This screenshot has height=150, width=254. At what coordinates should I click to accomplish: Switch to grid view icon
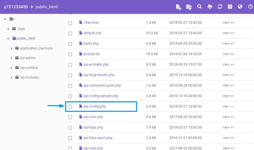(230, 7)
